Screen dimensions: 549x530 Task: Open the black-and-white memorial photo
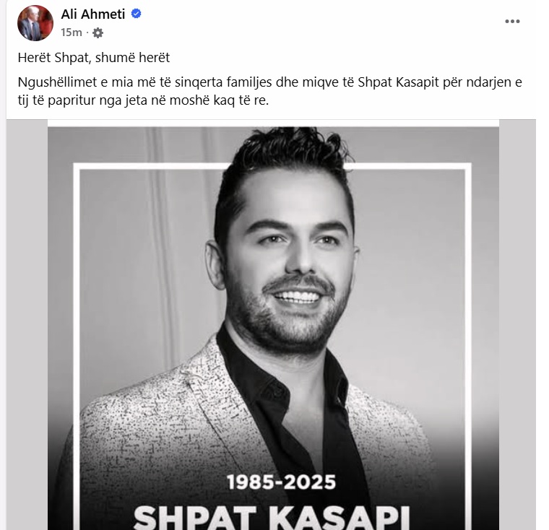[273, 324]
